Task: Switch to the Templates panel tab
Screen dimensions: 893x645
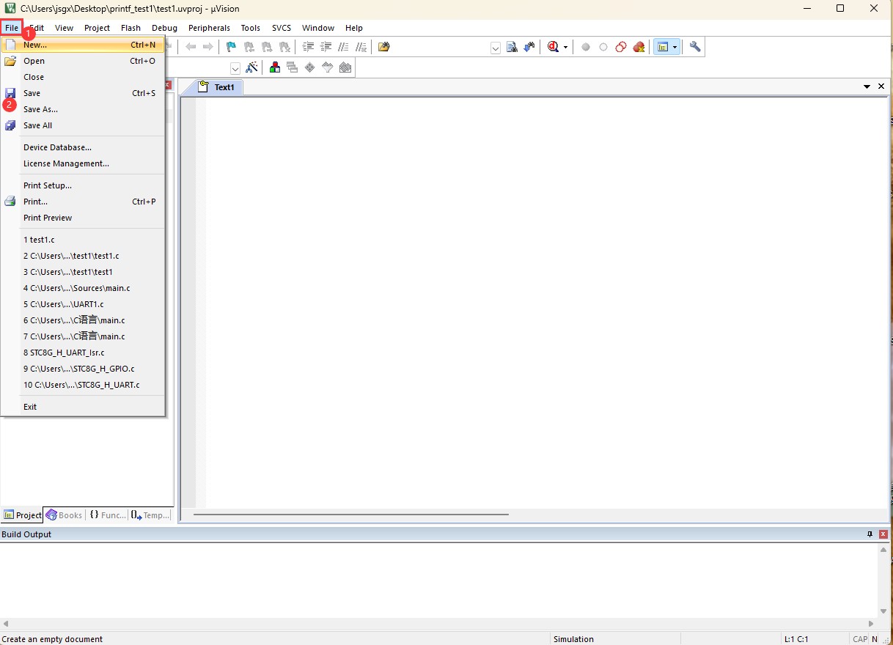Action: click(x=151, y=515)
